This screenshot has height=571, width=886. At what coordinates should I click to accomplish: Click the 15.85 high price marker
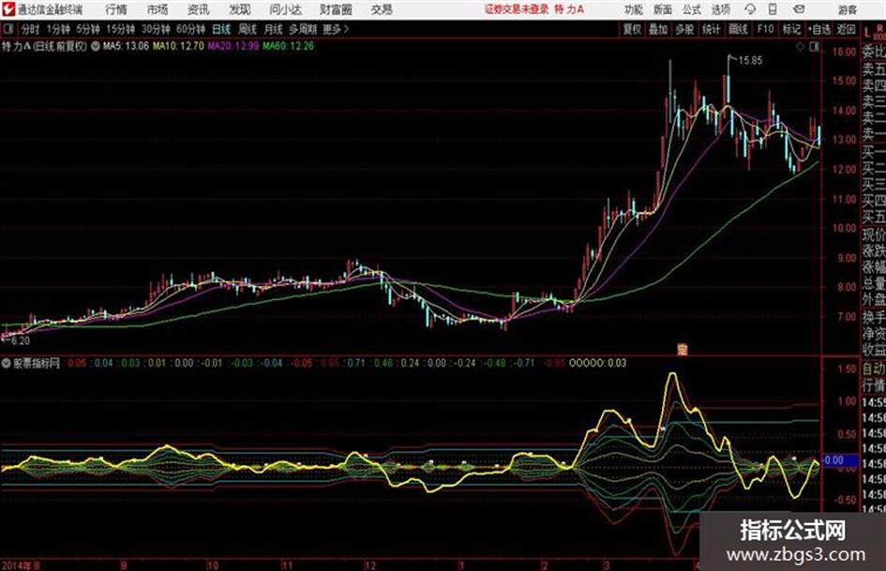(750, 61)
